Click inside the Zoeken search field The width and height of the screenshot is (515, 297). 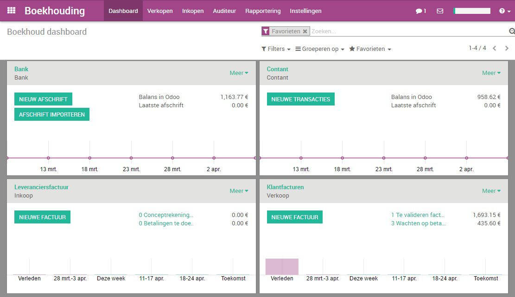click(371, 31)
